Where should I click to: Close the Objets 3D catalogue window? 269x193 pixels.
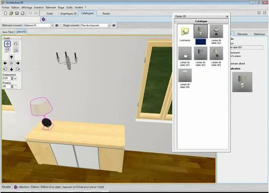227,16
